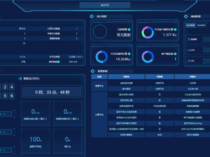Click the 邮件通知 parameter row

point(127,89)
